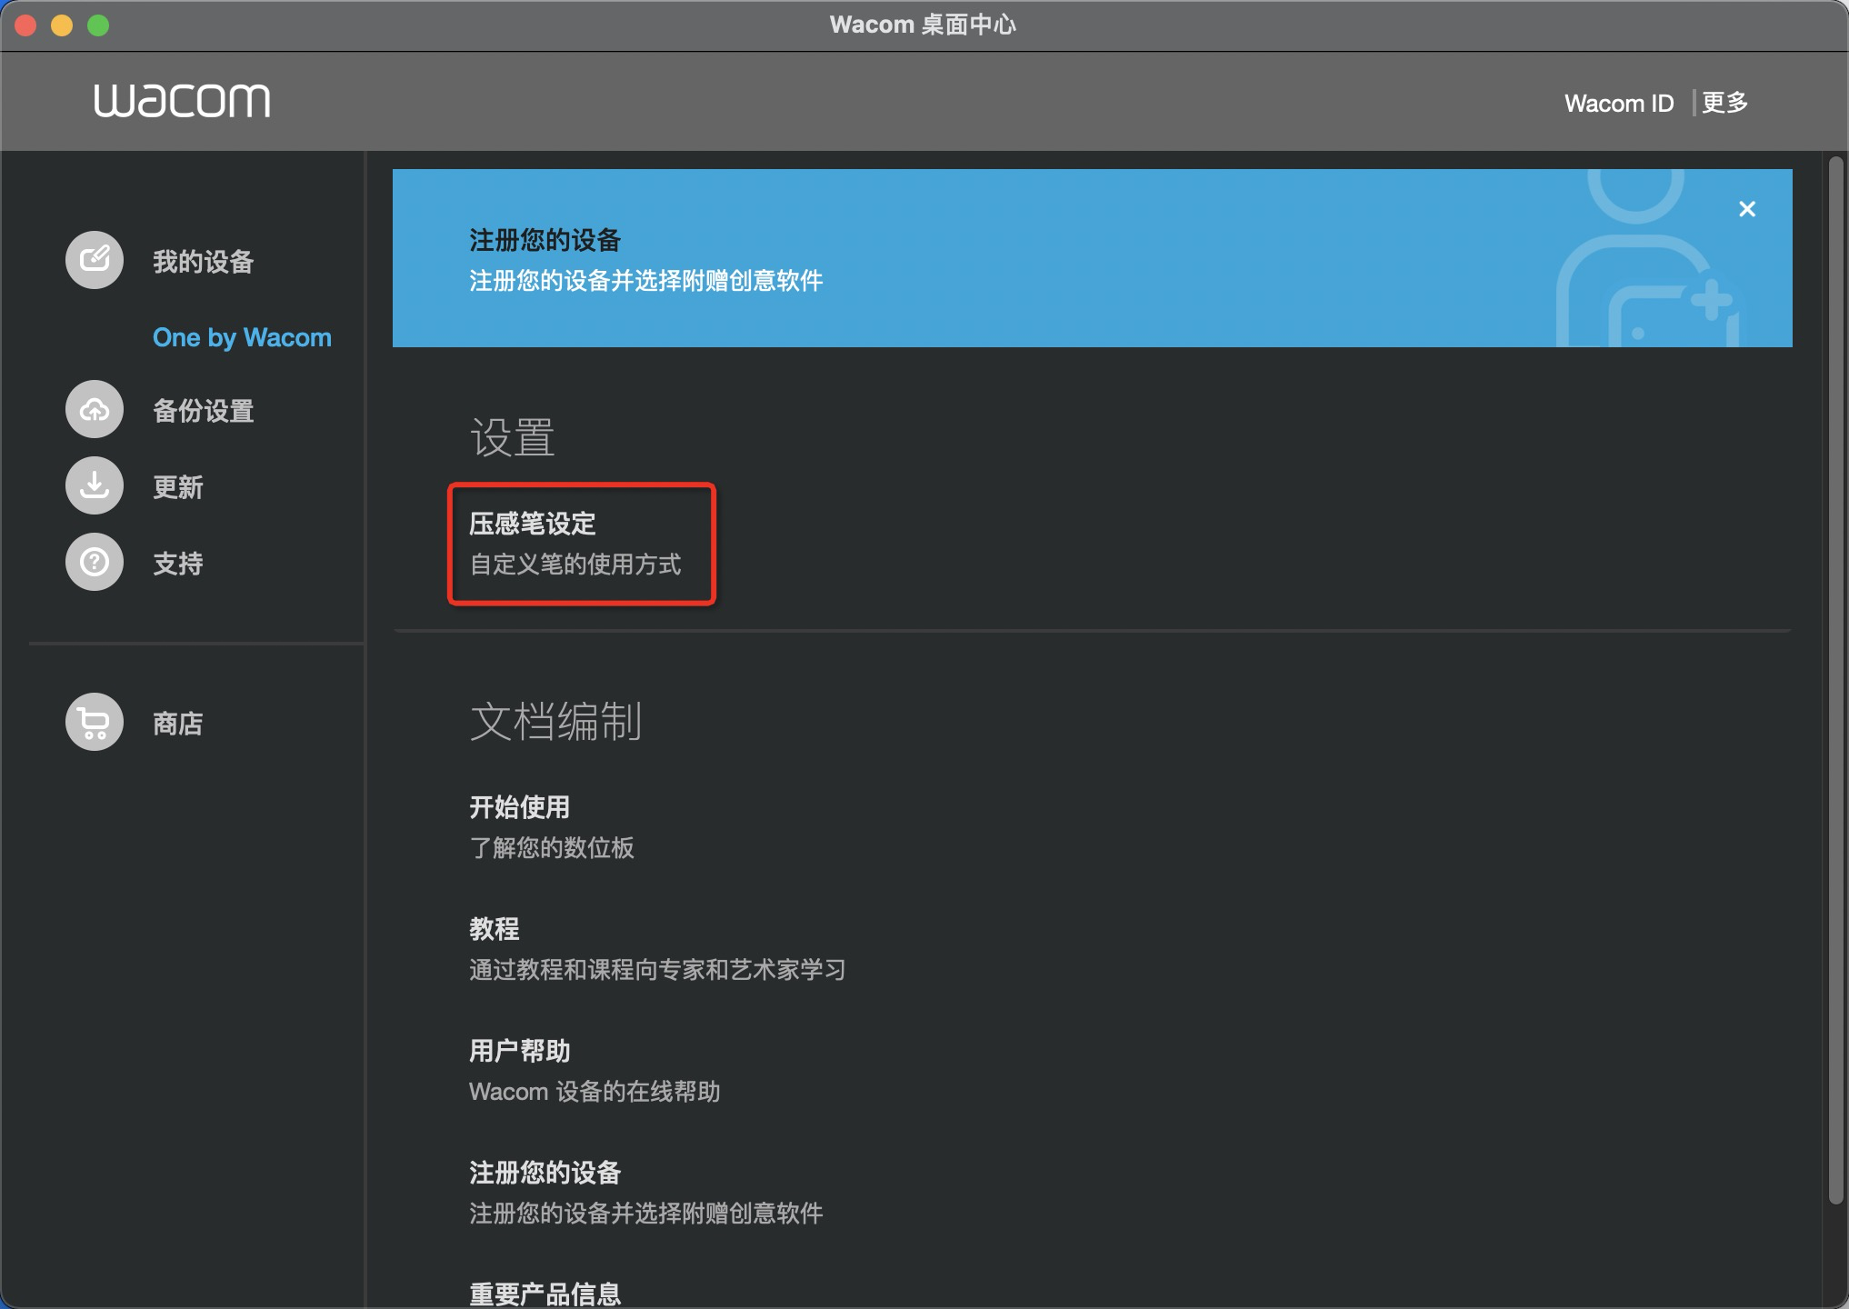
Task: Go to 更新 sidebar label
Action: point(178,487)
